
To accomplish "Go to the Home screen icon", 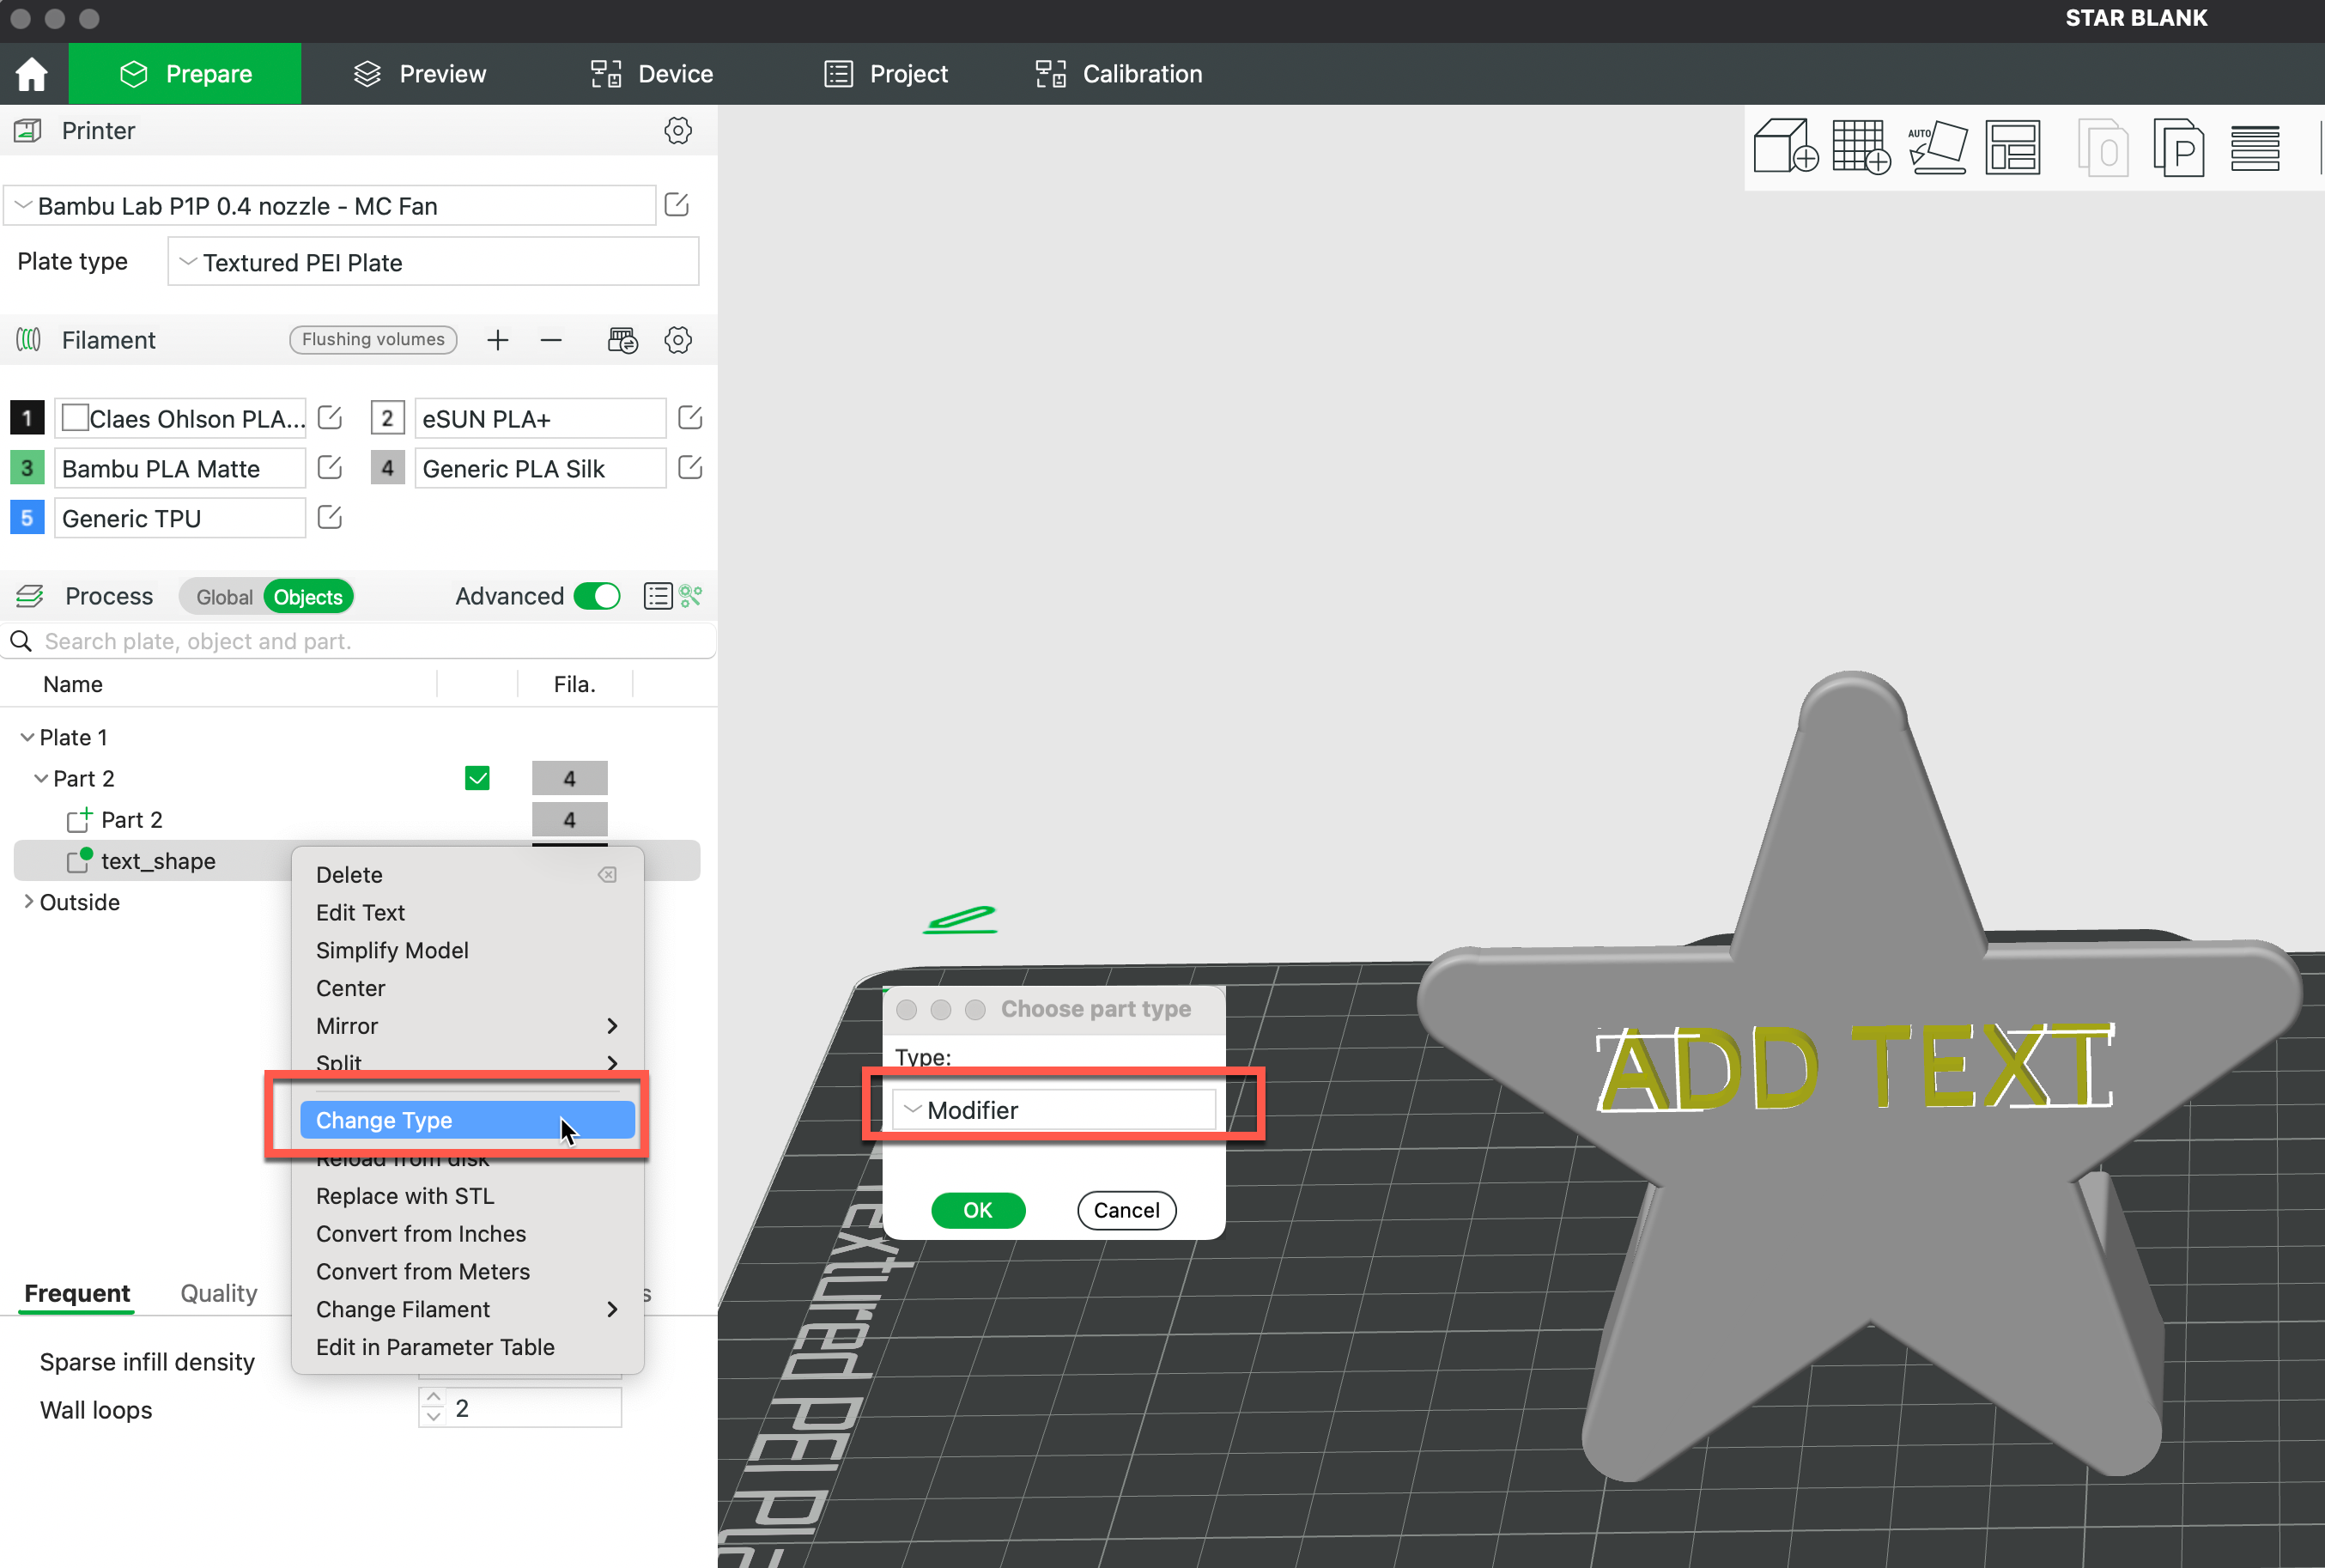I will [32, 74].
